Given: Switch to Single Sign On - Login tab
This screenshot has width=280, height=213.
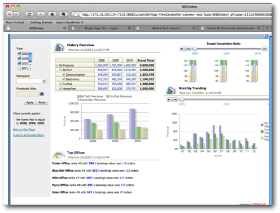Looking at the screenshot, I should [x=101, y=28].
